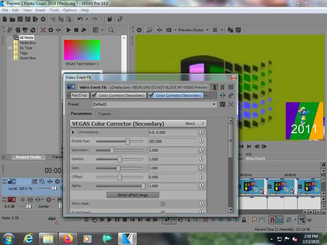
Task: Disable the second Color Corrector (Secondary) checkbox
Action: click(151, 95)
